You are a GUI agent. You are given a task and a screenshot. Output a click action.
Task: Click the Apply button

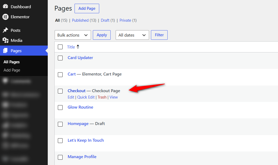point(102,35)
